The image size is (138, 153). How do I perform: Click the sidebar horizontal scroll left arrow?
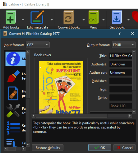pyautogui.click(x=6, y=149)
